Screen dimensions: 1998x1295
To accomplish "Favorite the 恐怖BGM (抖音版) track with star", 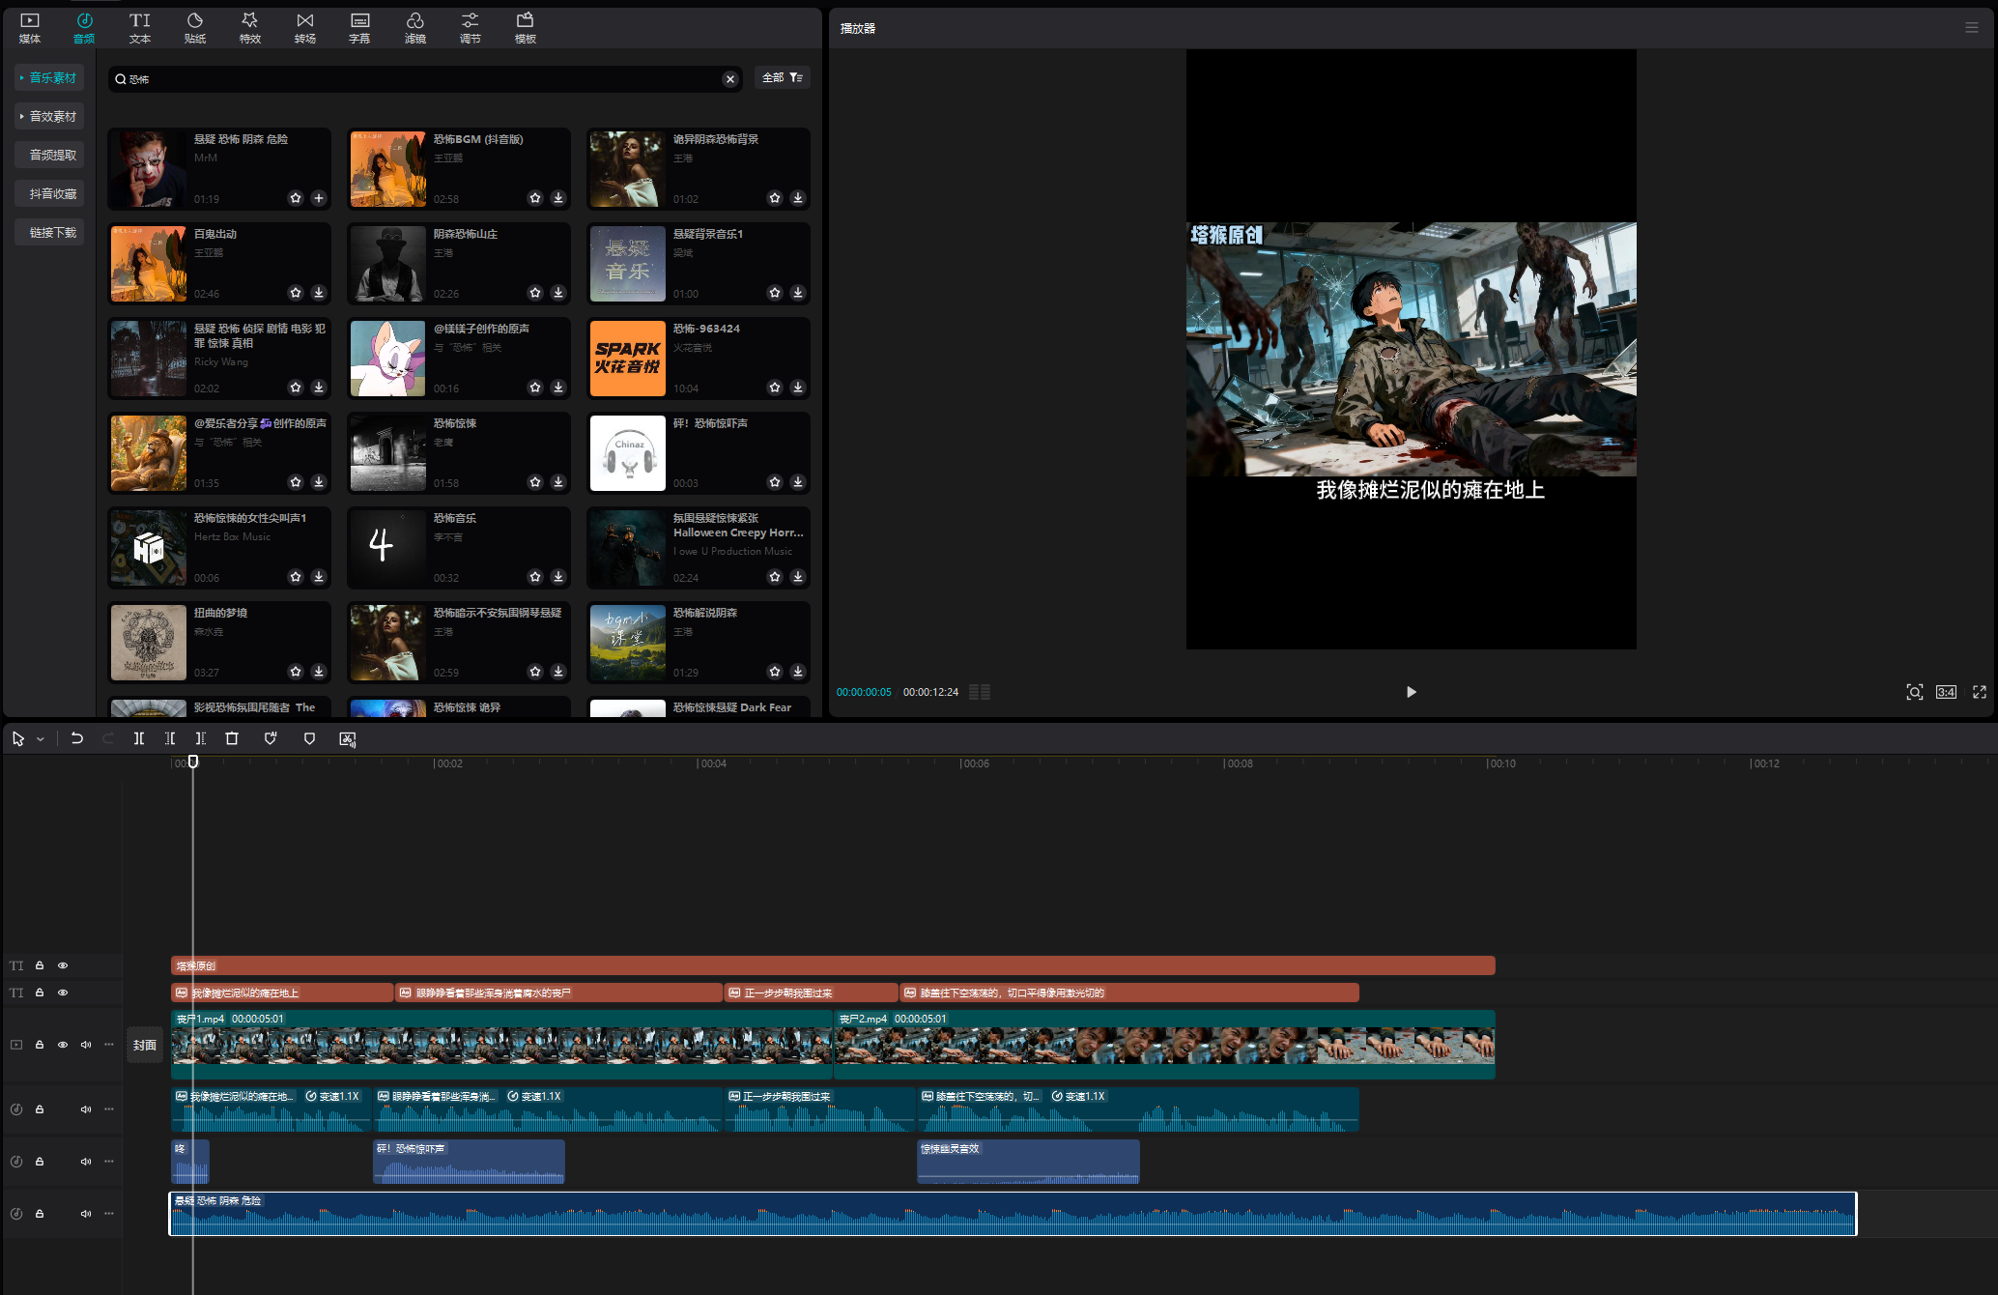I will point(535,198).
